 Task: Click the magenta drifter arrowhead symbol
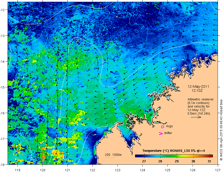pyautogui.click(x=160, y=134)
